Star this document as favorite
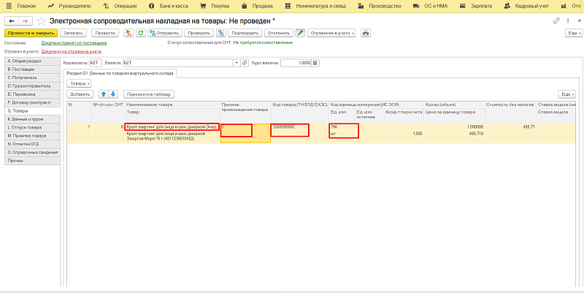Image resolution: width=584 pixels, height=293 pixels. [41, 20]
